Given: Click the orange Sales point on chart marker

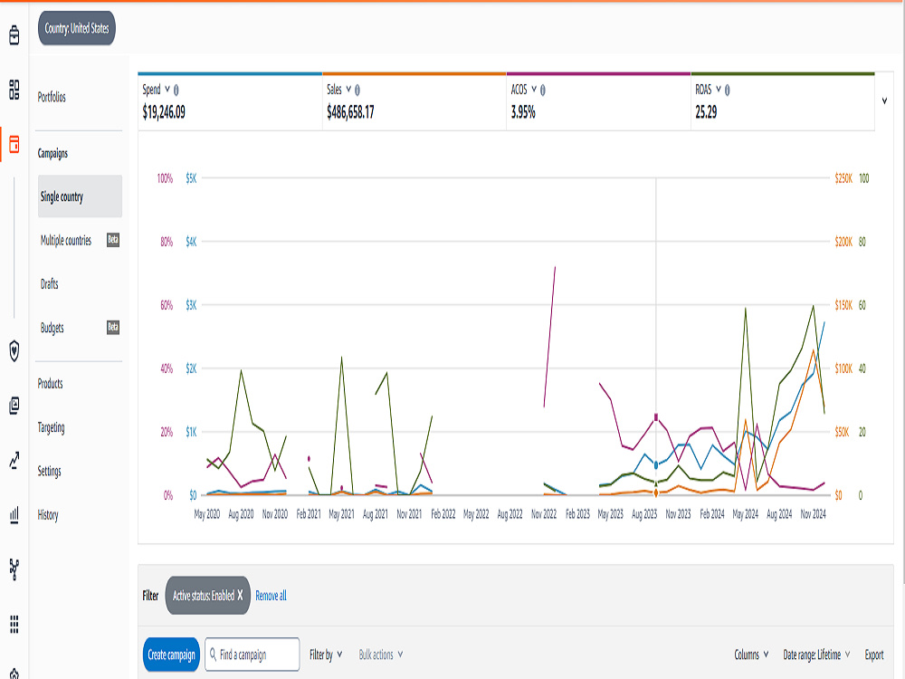Looking at the screenshot, I should (655, 493).
